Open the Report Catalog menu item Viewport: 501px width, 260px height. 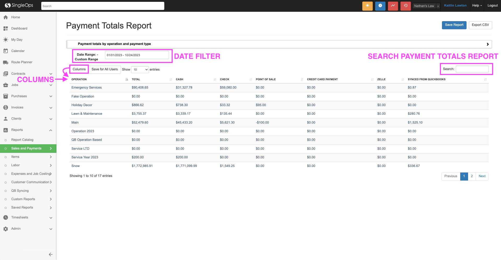pyautogui.click(x=22, y=140)
